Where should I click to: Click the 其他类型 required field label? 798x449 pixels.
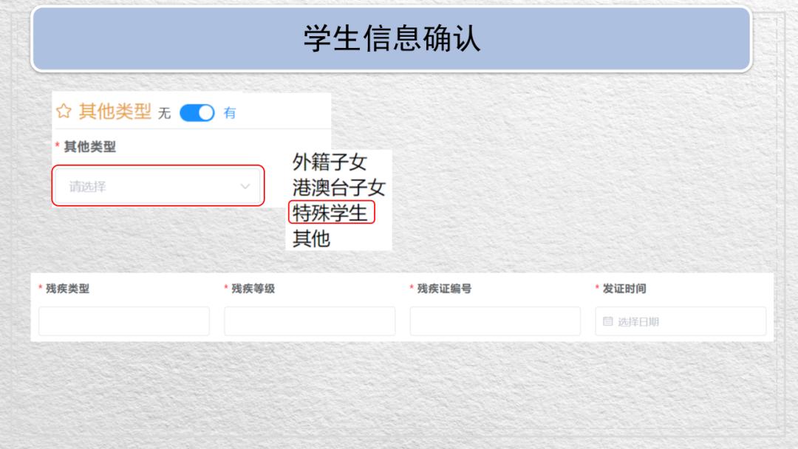click(89, 147)
